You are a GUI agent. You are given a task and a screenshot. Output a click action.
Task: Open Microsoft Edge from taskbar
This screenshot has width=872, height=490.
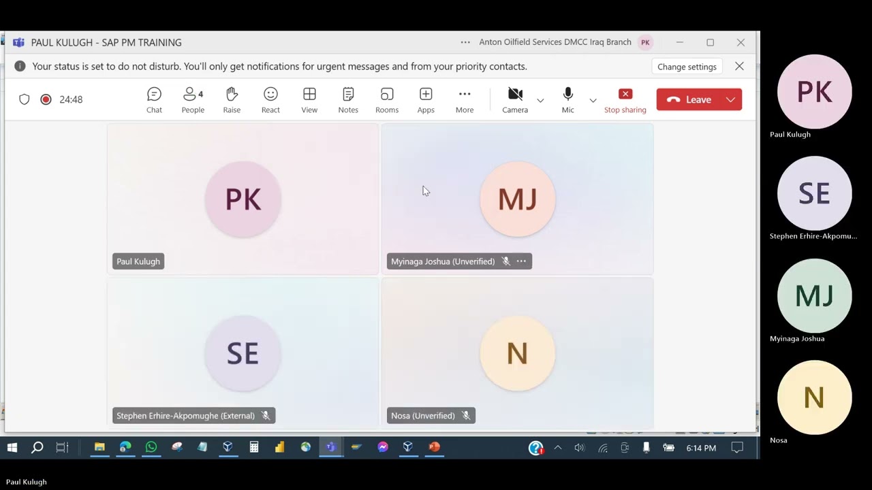pos(125,447)
